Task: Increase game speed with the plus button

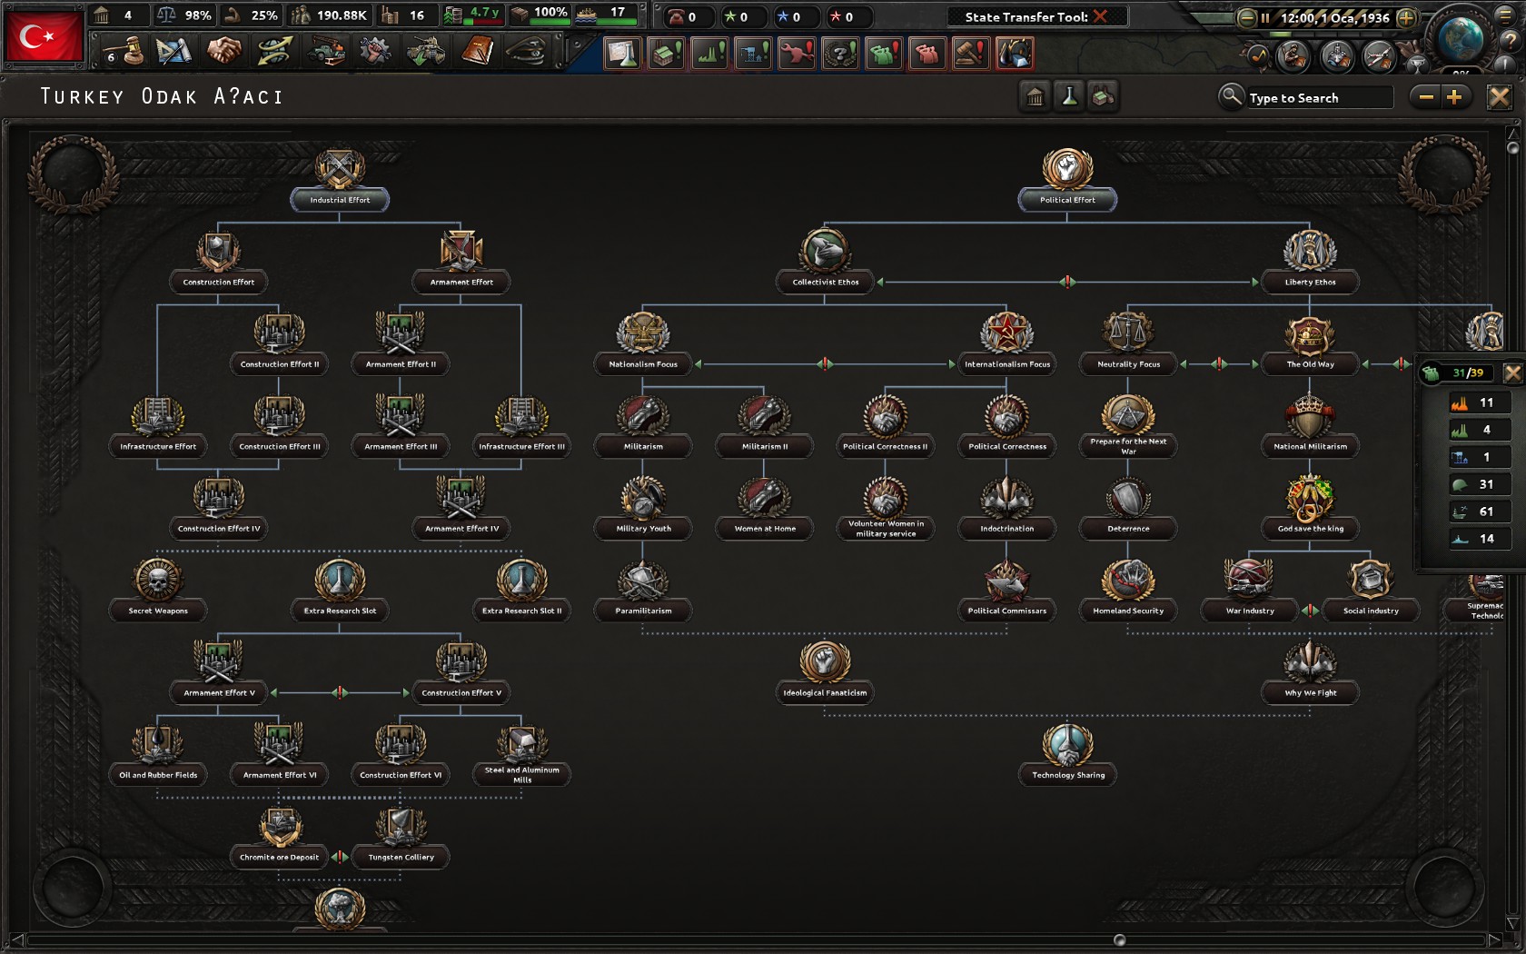Action: click(1406, 17)
